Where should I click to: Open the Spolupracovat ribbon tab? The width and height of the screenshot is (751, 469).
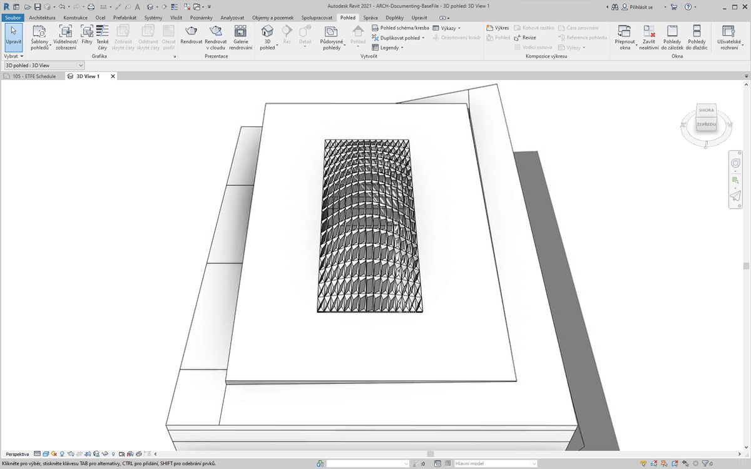click(317, 18)
